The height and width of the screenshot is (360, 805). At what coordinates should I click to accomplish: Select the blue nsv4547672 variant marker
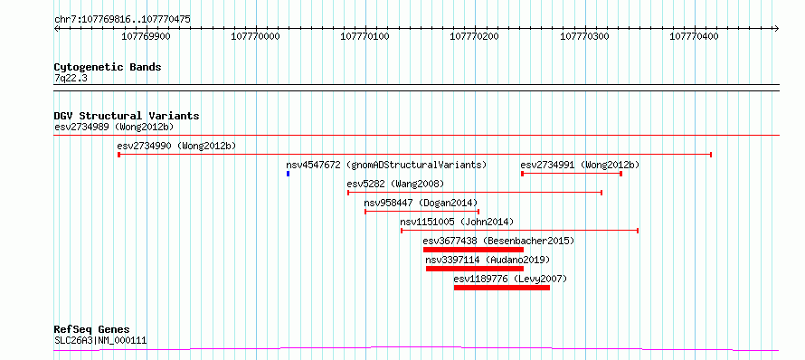(288, 174)
